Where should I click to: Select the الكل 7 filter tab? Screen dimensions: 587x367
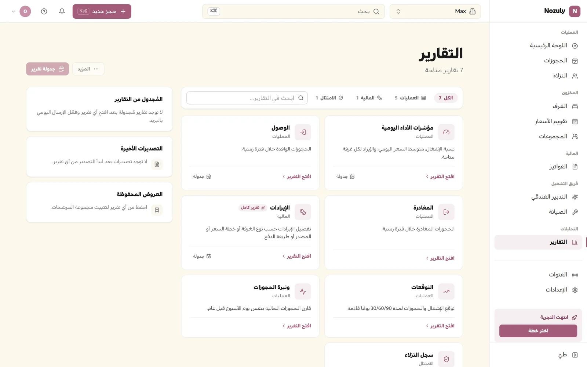pyautogui.click(x=446, y=98)
